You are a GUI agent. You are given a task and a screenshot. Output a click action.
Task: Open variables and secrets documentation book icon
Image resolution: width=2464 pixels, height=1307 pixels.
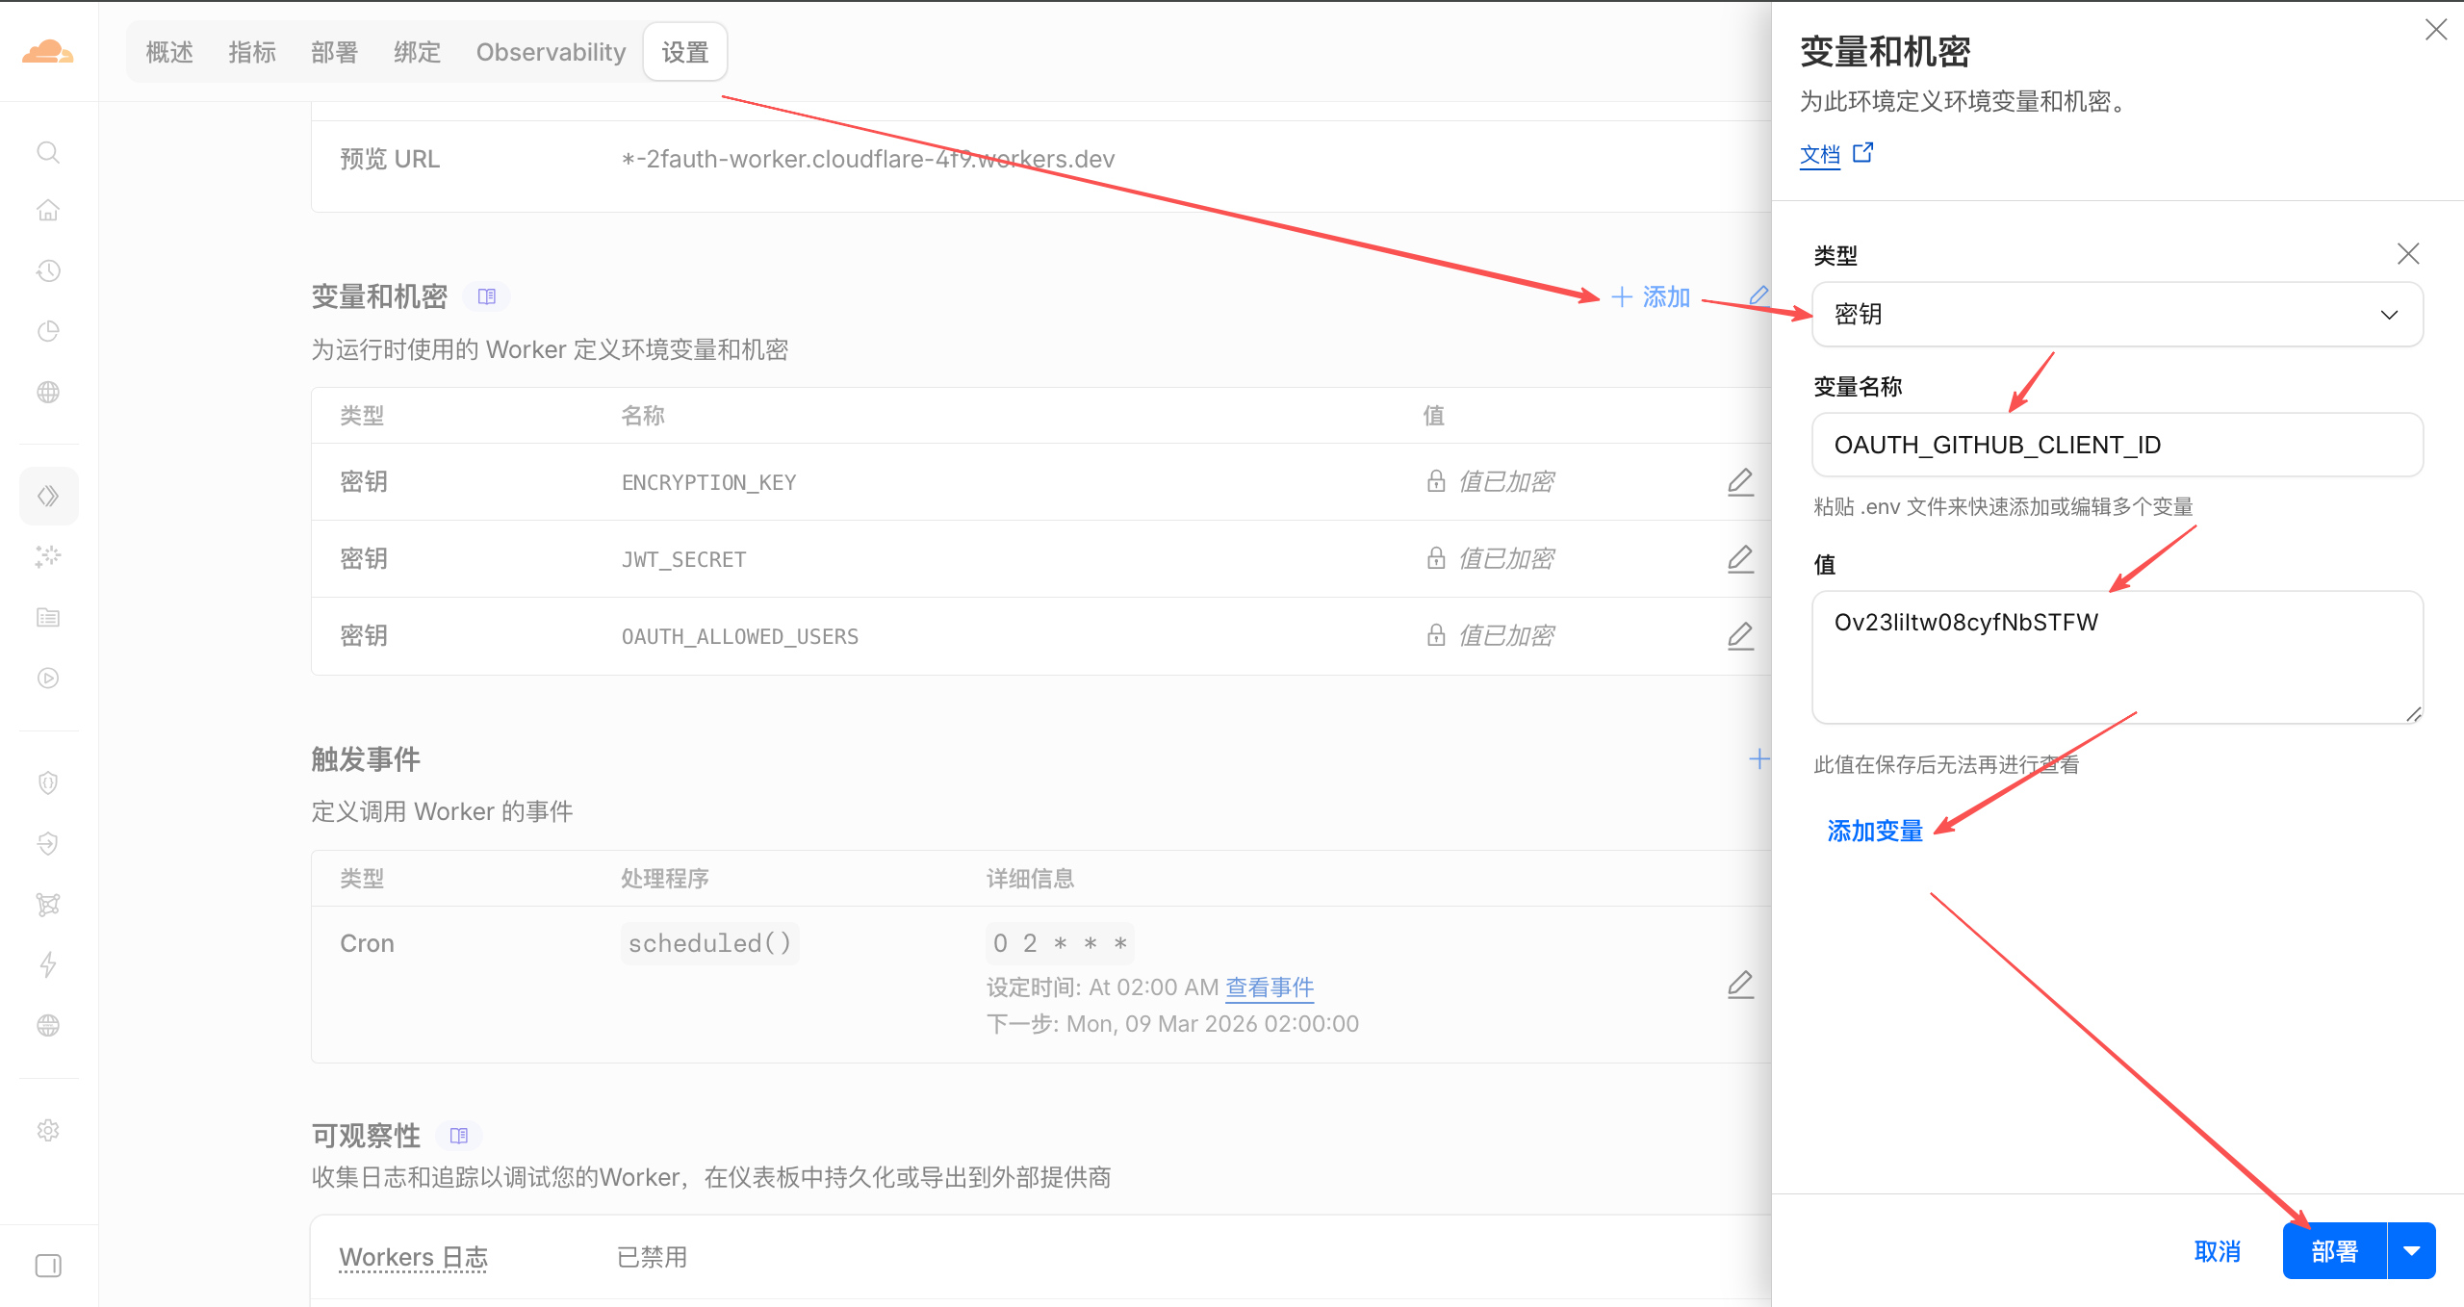click(x=487, y=296)
